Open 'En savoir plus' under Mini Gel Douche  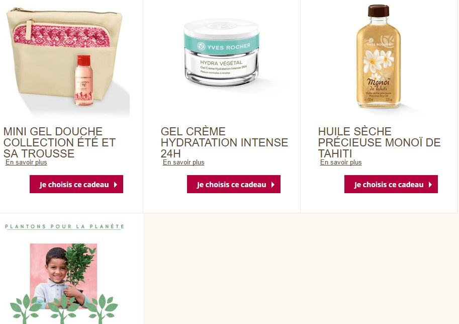click(x=26, y=163)
